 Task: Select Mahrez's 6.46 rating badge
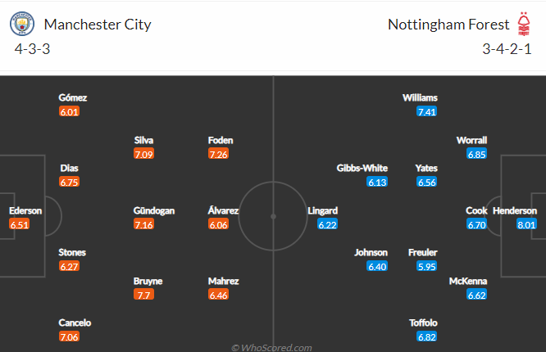(218, 295)
